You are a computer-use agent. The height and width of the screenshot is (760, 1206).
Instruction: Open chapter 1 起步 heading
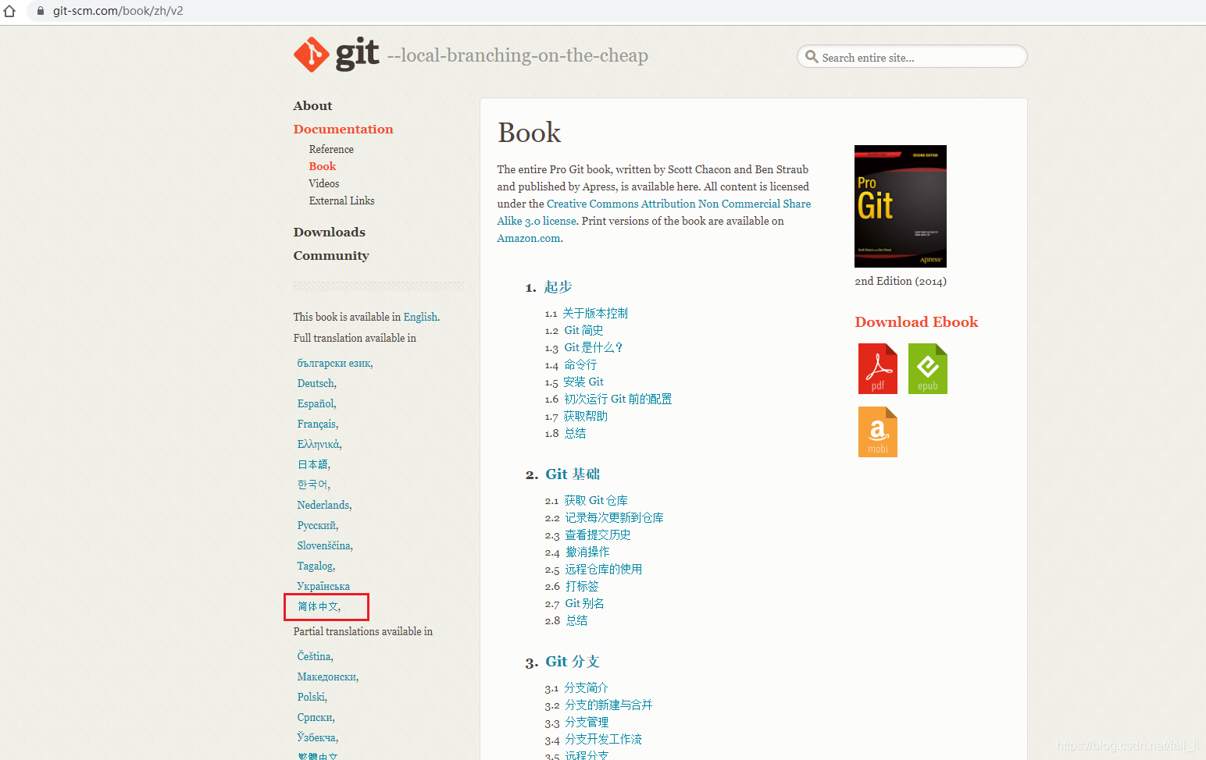pyautogui.click(x=558, y=286)
